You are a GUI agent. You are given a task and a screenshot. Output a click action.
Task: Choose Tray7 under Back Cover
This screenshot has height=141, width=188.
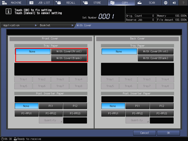point(147,86)
